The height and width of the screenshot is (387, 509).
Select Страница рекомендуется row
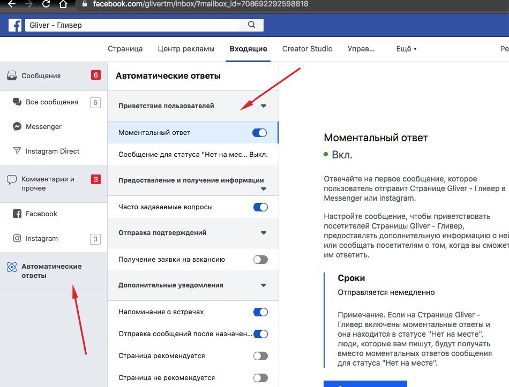[x=193, y=356]
